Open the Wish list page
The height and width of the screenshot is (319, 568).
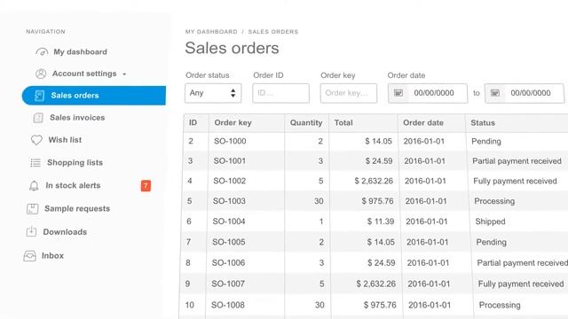(65, 140)
